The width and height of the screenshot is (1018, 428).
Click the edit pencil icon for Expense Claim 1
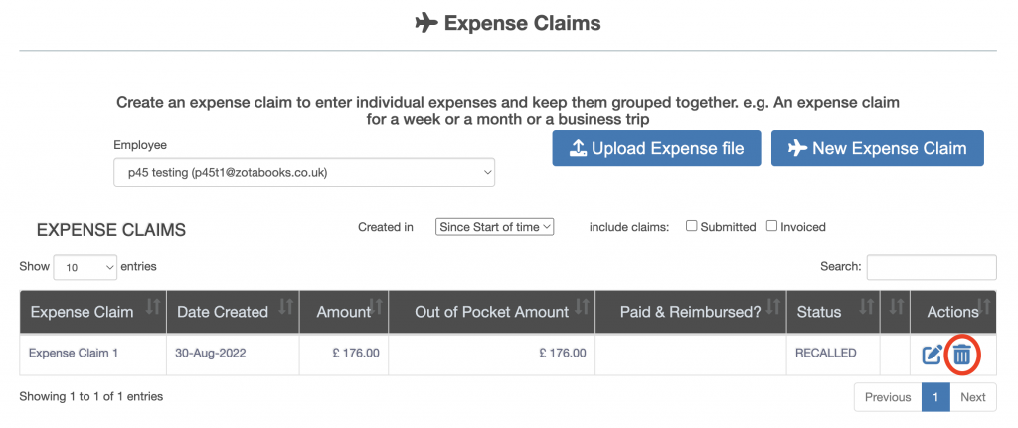[932, 354]
